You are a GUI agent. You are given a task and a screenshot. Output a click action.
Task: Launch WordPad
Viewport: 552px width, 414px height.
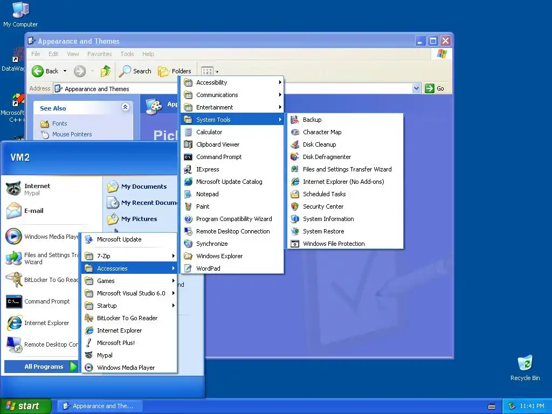click(232, 268)
